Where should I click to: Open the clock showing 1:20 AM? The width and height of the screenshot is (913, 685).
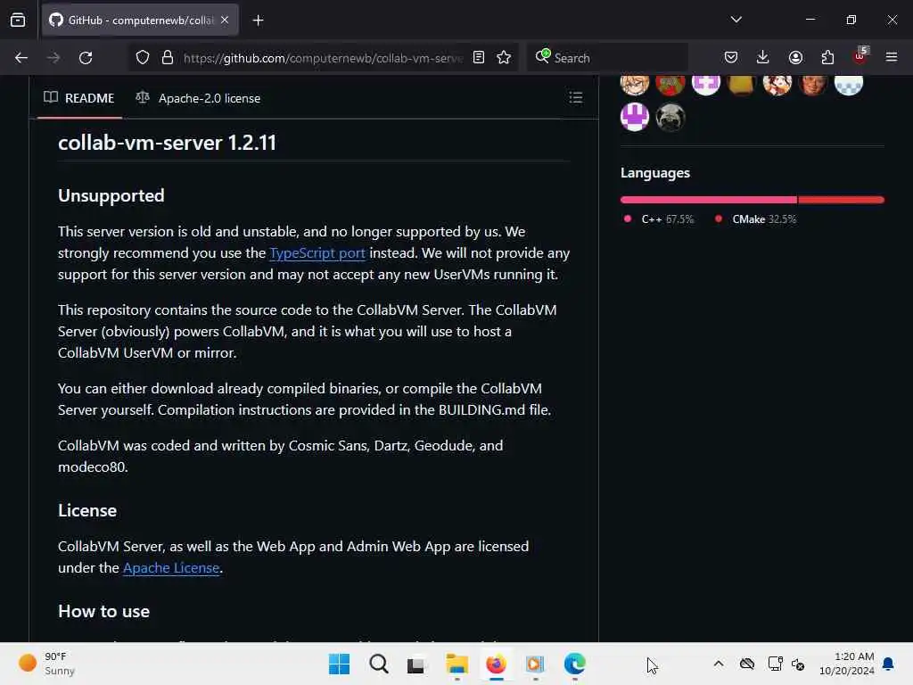click(x=847, y=664)
